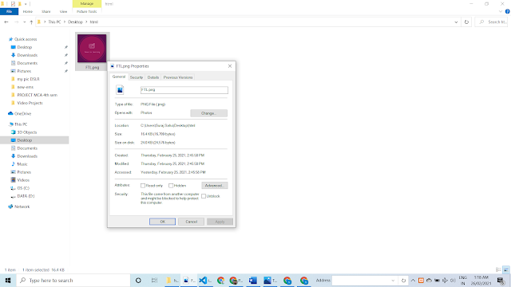The height and width of the screenshot is (287, 511).
Task: Open the notification center icon
Action: pyautogui.click(x=501, y=281)
